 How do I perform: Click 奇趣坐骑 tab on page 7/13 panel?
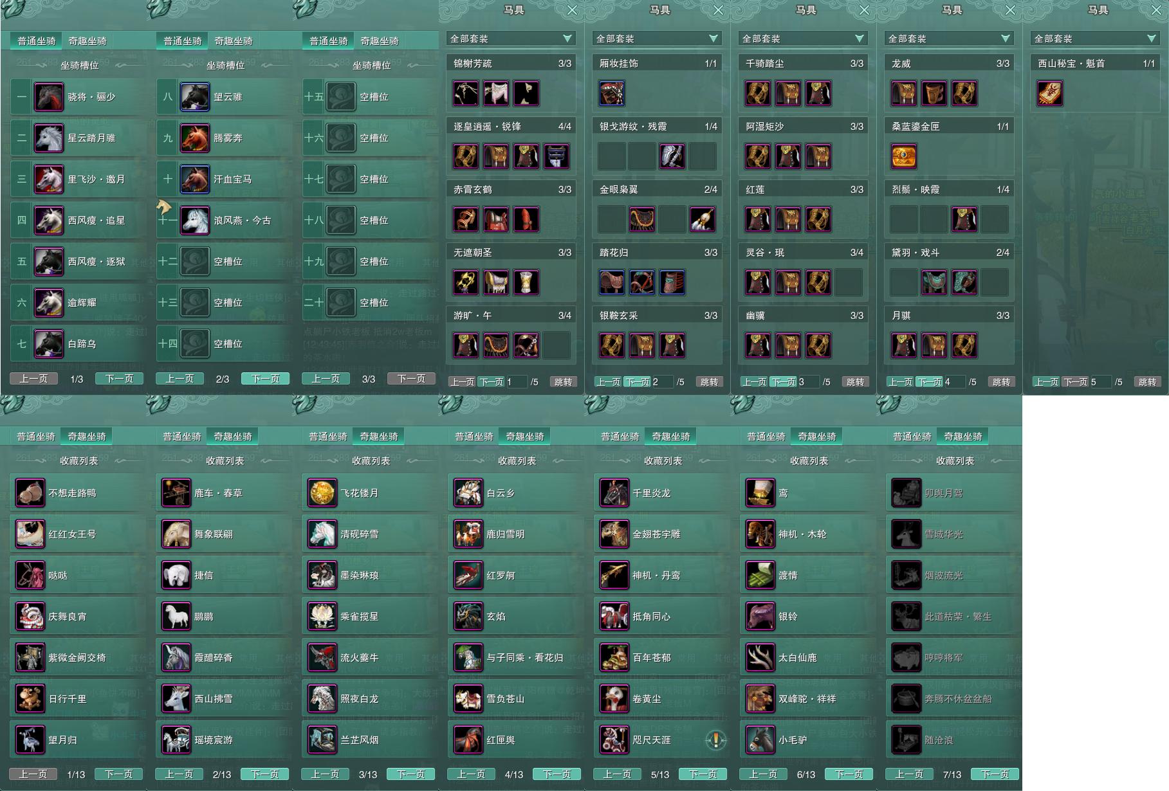point(963,437)
